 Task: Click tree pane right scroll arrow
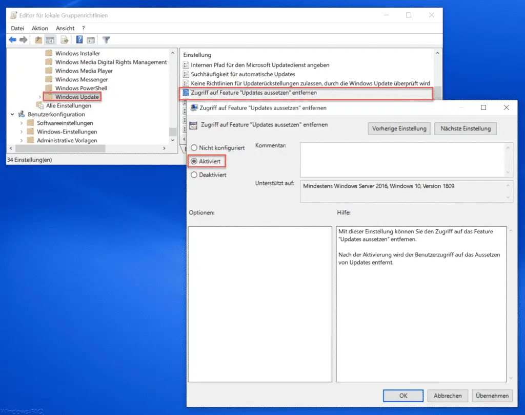pyautogui.click(x=164, y=148)
